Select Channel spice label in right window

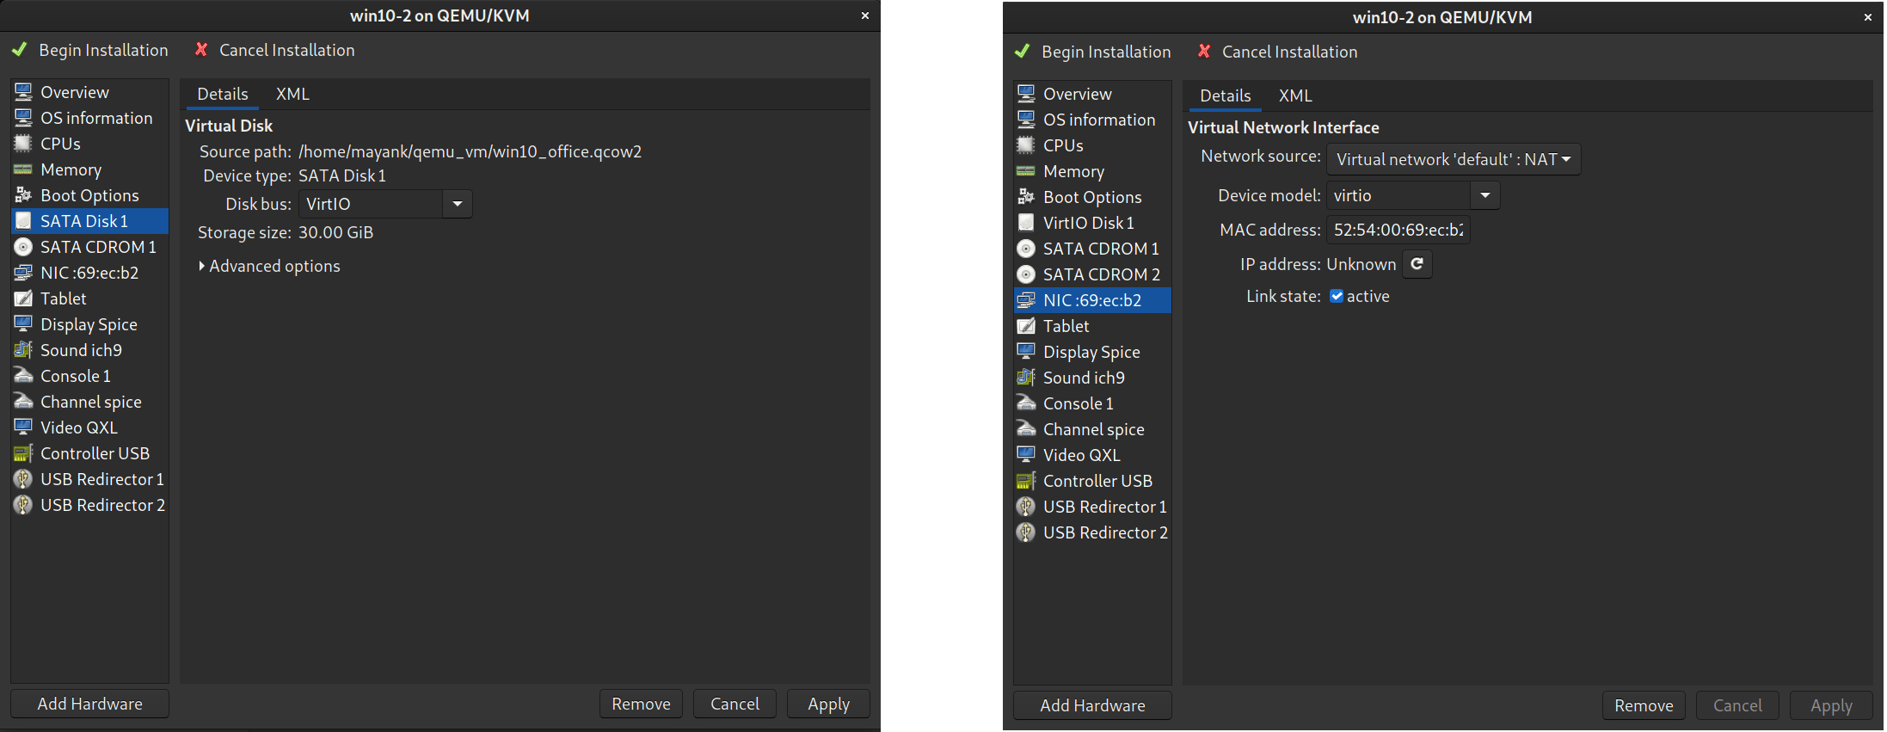pos(1093,429)
